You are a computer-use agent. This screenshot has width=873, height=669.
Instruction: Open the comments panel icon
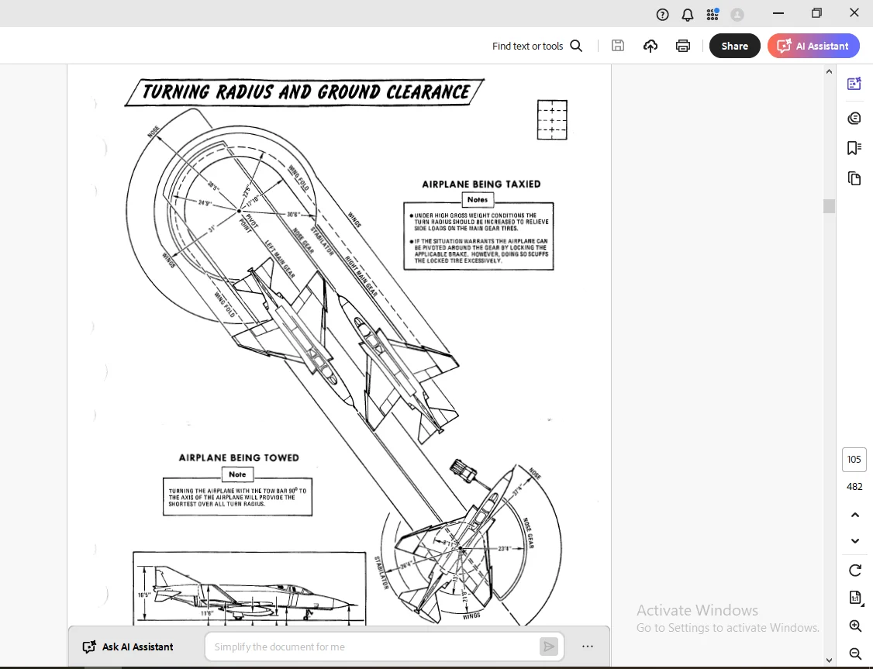tap(854, 118)
